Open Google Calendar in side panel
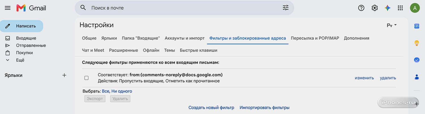Image resolution: width=425 pixels, height=114 pixels. 417,26
